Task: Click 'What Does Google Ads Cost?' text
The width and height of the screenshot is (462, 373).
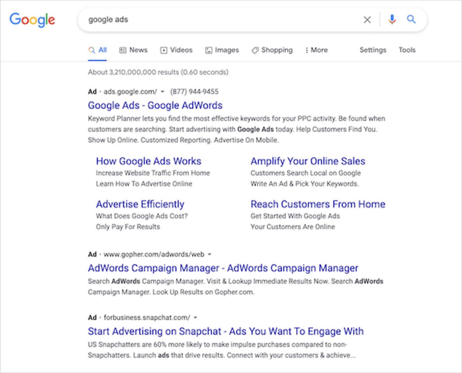Action: click(142, 216)
